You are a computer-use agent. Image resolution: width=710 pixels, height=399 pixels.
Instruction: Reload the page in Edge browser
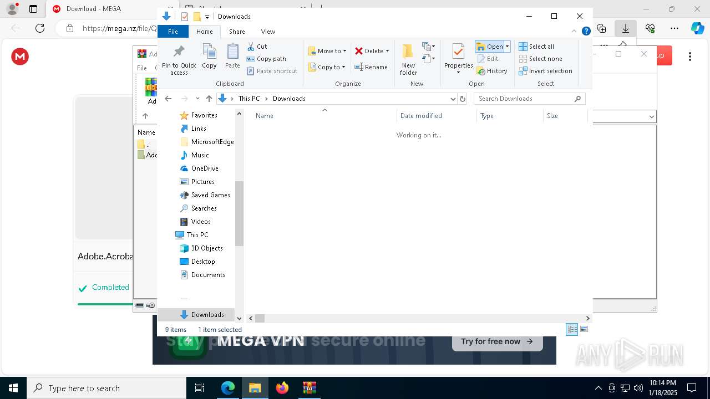(40, 28)
